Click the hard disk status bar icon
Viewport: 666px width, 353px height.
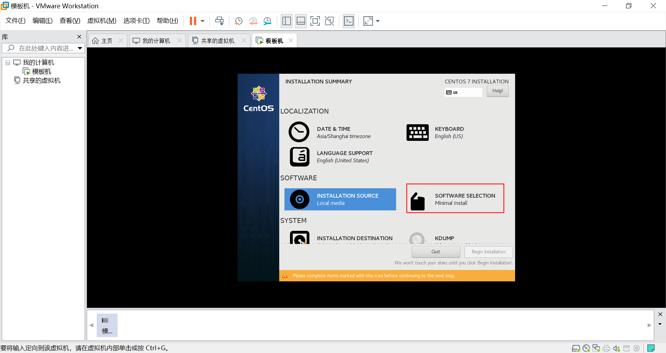pyautogui.click(x=576, y=348)
